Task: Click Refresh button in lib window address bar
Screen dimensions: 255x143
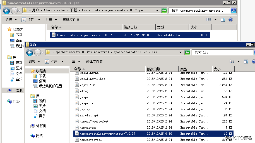Action: (187, 52)
